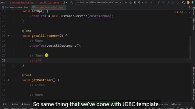This screenshot has height=109, width=195.
Task: Open the Debug tool window at bottom
Action: (x=26, y=104)
